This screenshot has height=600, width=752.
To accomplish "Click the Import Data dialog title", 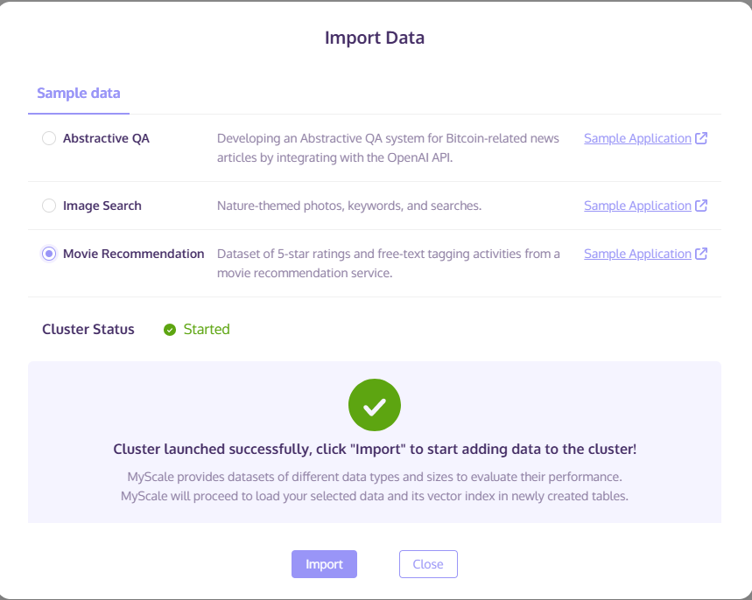I will tap(375, 38).
